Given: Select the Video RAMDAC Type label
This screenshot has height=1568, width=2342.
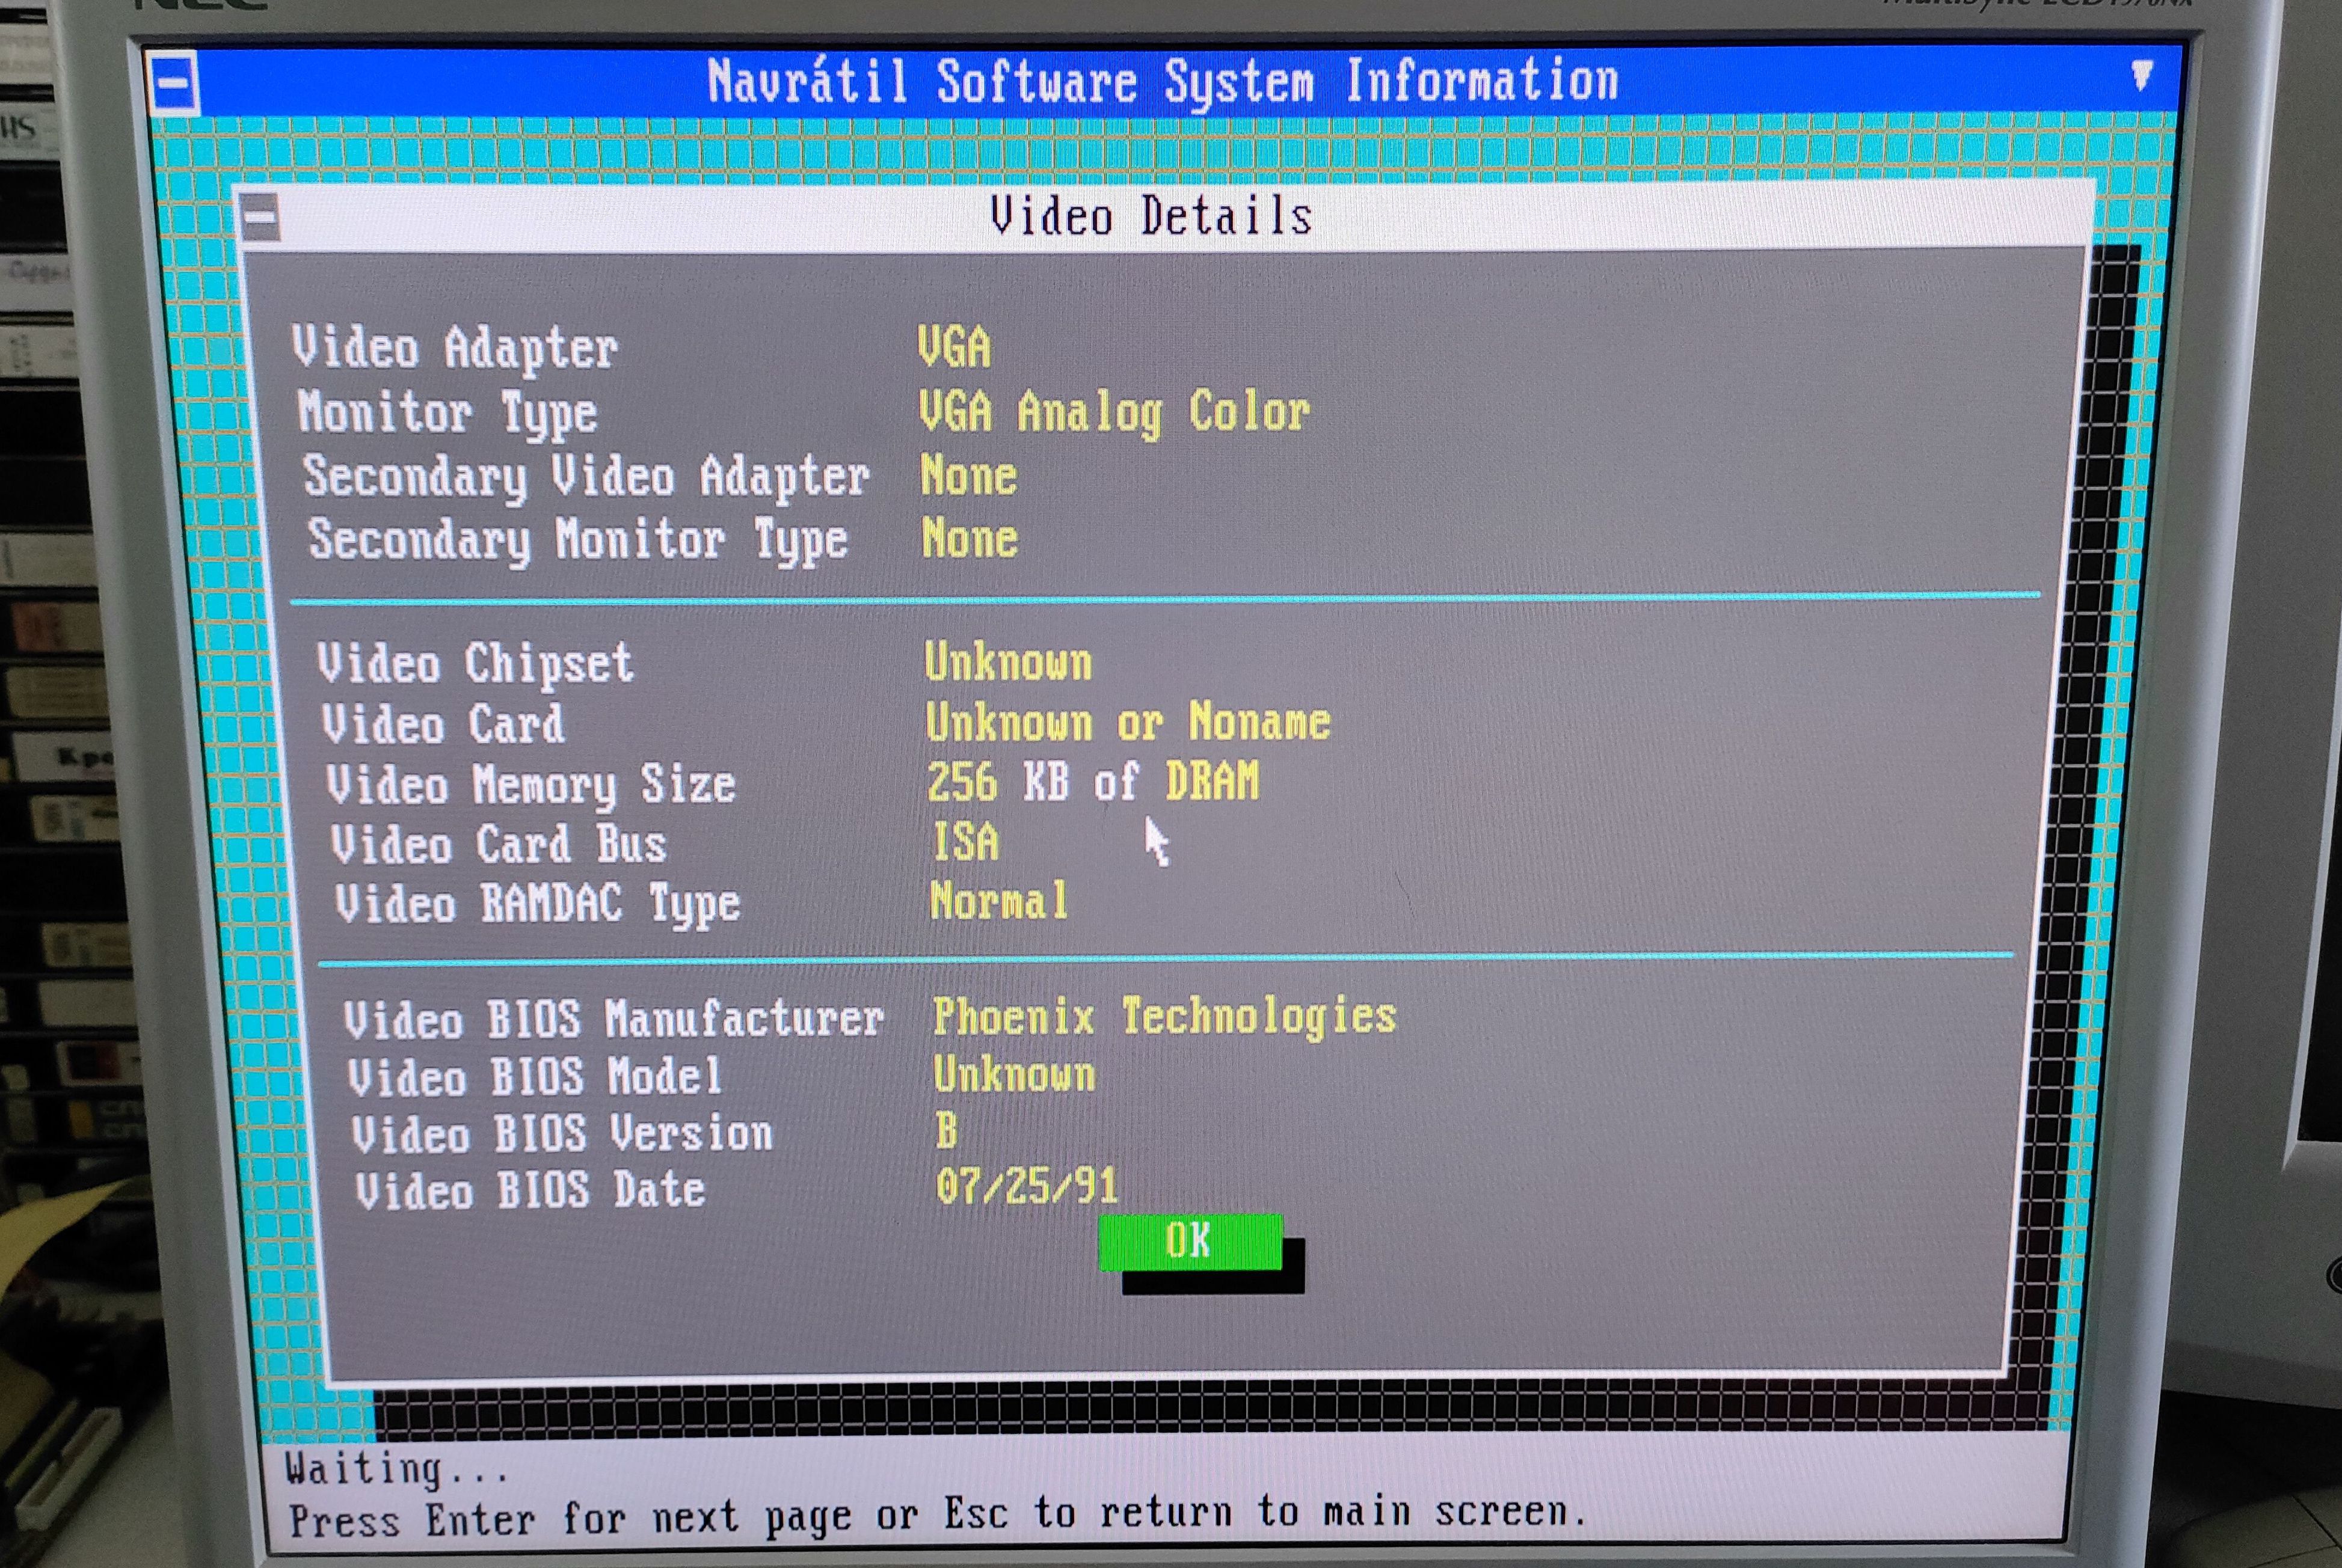Looking at the screenshot, I should 537,904.
